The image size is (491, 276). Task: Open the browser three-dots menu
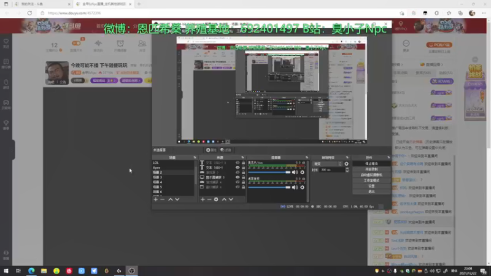tap(484, 13)
